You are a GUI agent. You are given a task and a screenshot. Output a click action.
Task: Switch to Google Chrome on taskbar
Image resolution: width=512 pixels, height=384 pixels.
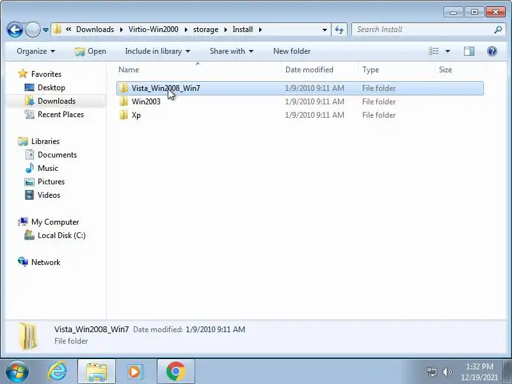point(175,372)
